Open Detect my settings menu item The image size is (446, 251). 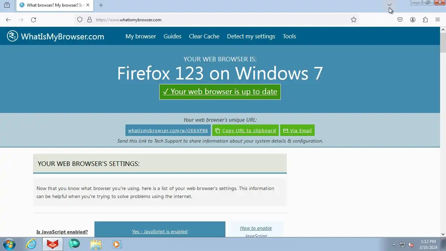coord(251,36)
